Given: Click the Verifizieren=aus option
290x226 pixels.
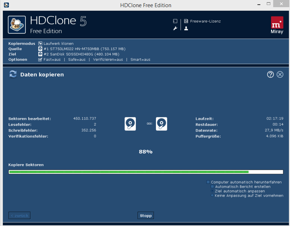Looking at the screenshot, I should coord(108,60).
